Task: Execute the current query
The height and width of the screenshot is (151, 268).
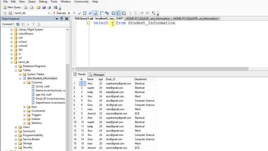Action: [x=59, y=13]
